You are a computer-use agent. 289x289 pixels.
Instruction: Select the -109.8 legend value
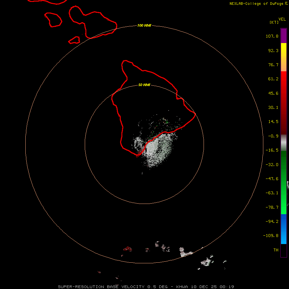pos(271,236)
